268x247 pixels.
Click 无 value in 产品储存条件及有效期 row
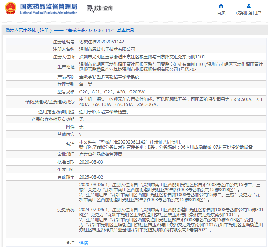(81, 120)
